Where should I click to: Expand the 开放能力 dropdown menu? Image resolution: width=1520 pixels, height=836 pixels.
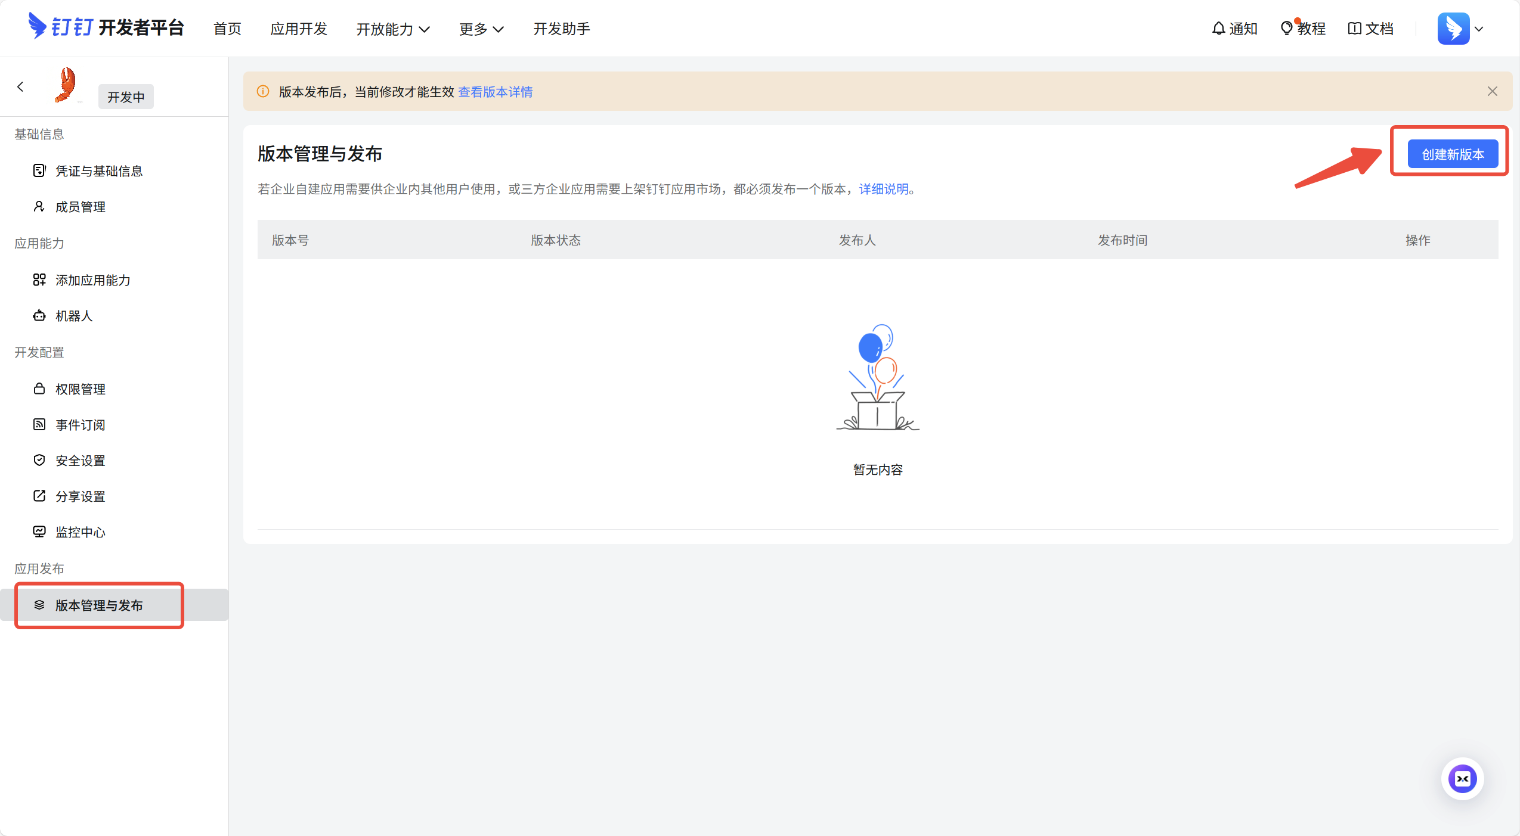coord(392,29)
